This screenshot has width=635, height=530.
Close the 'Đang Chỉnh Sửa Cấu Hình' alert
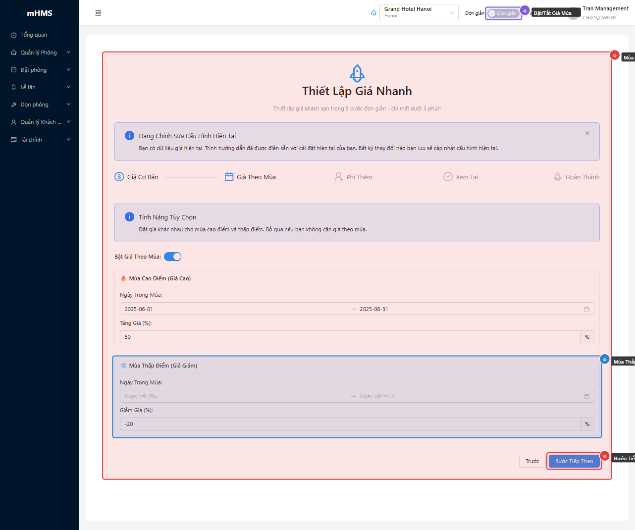[587, 133]
